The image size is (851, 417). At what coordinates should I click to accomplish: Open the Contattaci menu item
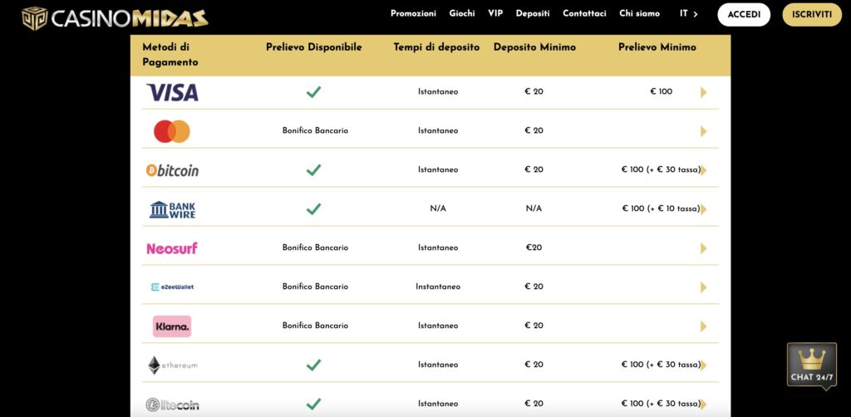pyautogui.click(x=584, y=13)
